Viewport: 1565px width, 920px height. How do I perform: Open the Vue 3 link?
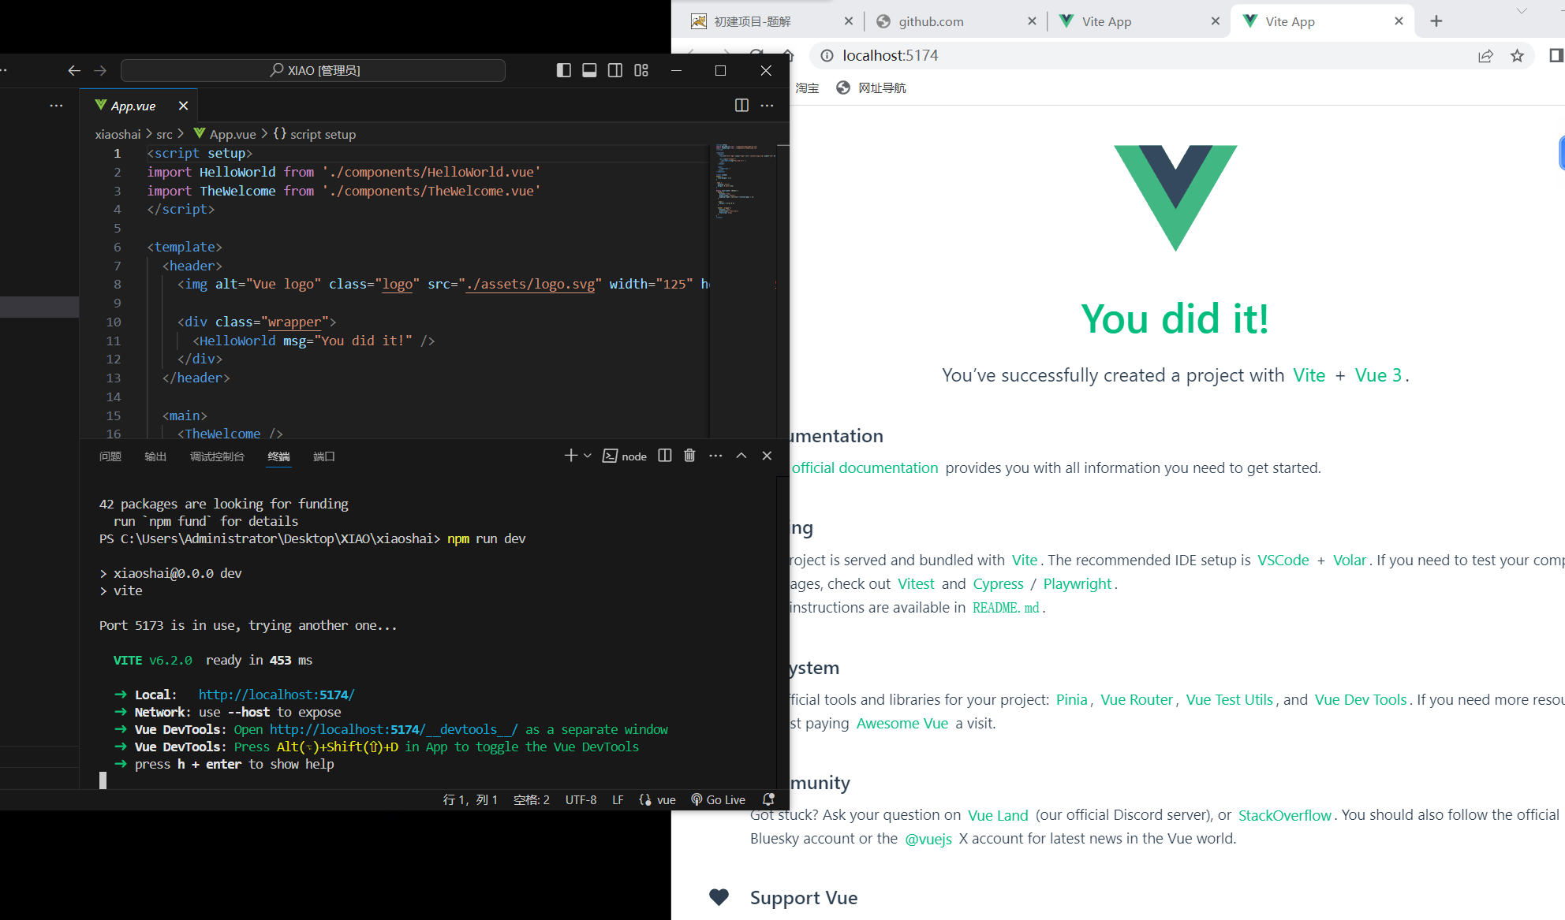point(1378,375)
